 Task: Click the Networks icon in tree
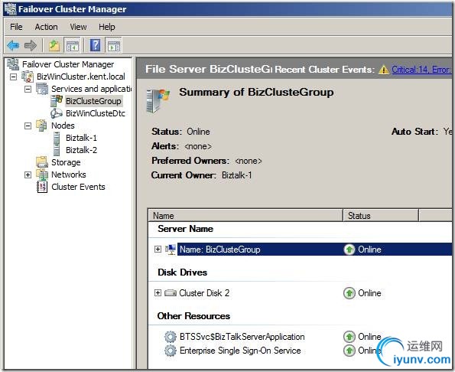point(42,175)
